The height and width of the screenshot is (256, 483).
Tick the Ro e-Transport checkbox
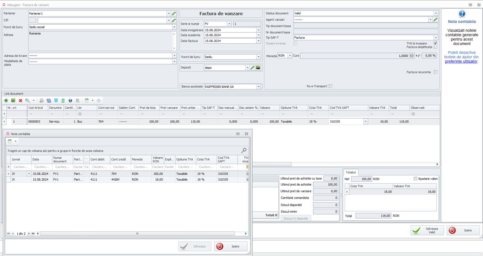tap(330, 86)
